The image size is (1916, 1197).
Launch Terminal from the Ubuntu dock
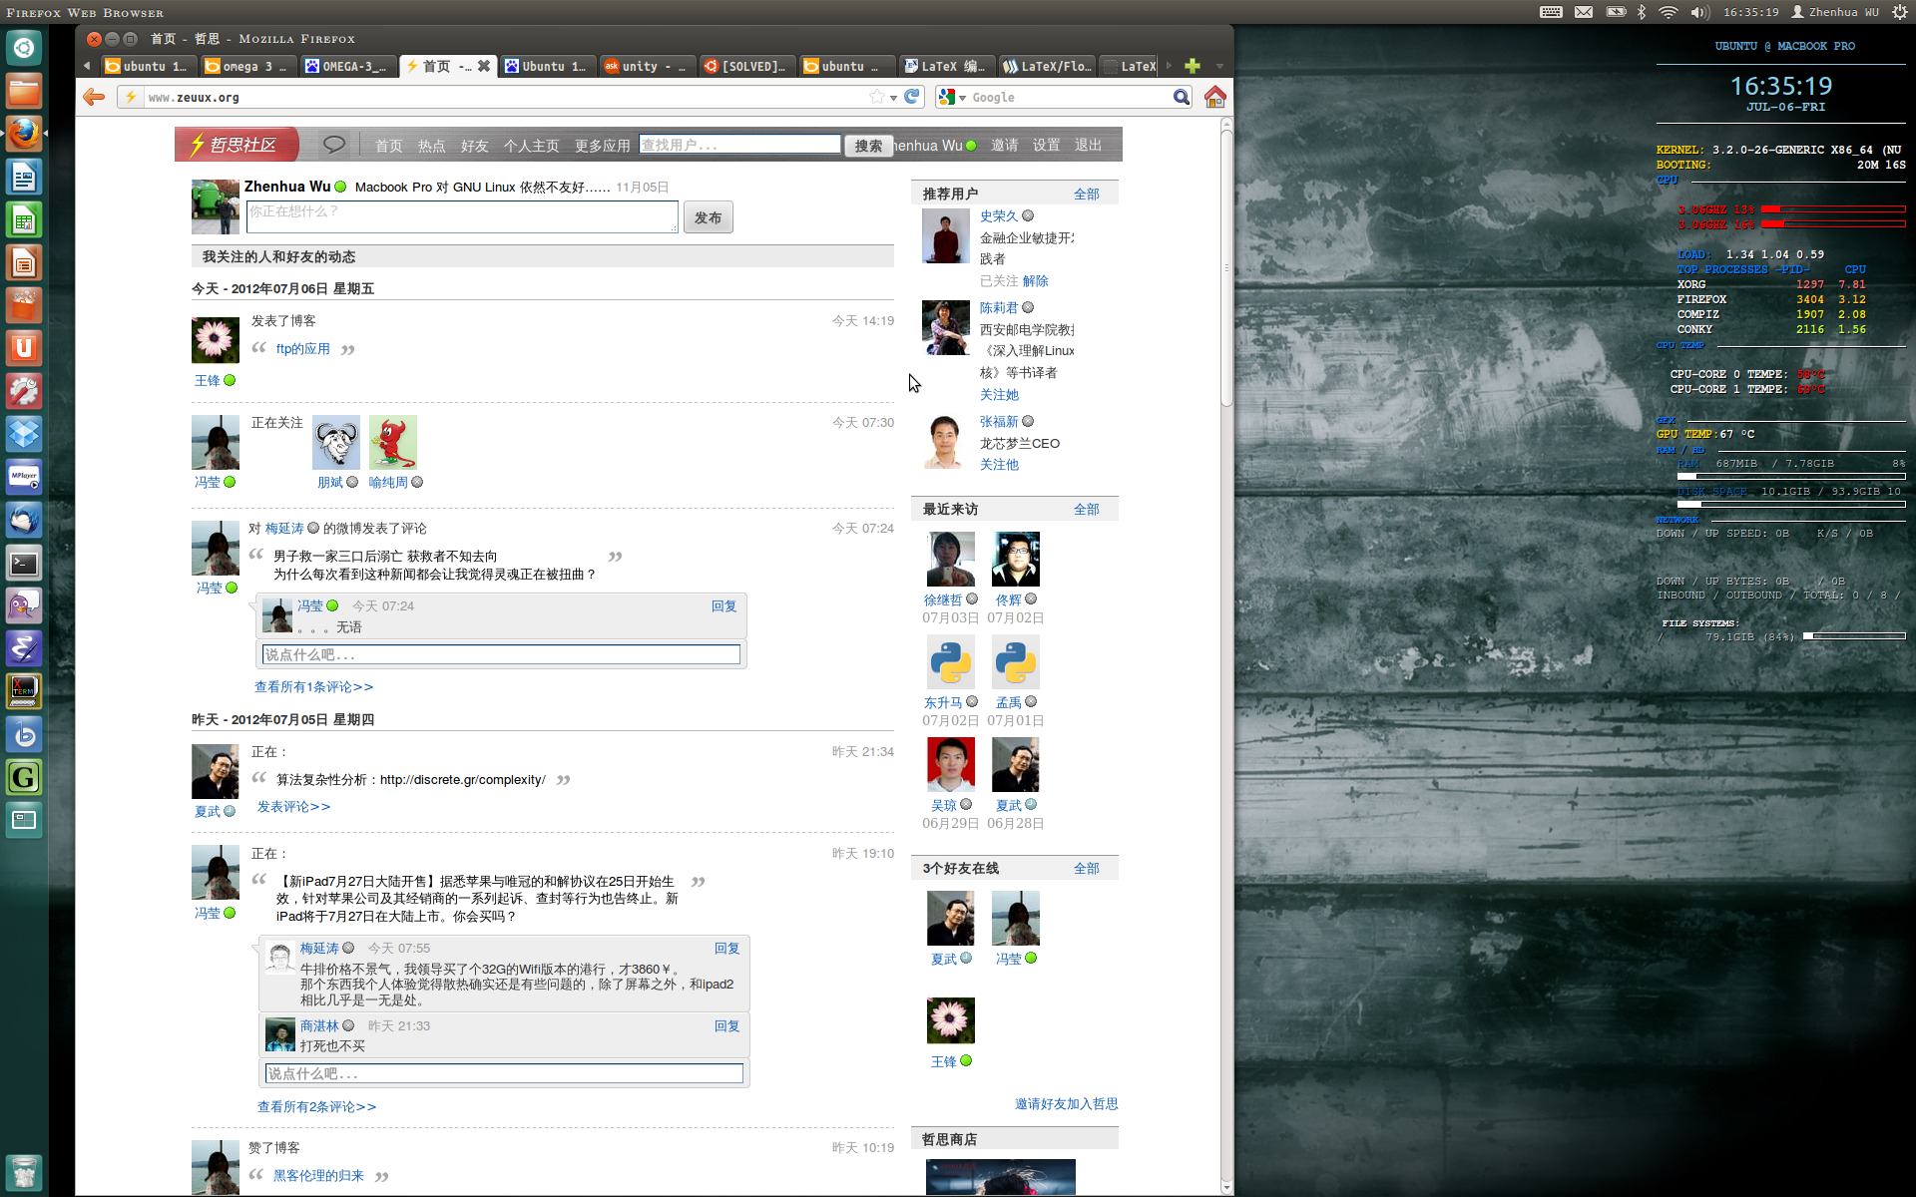(x=24, y=564)
